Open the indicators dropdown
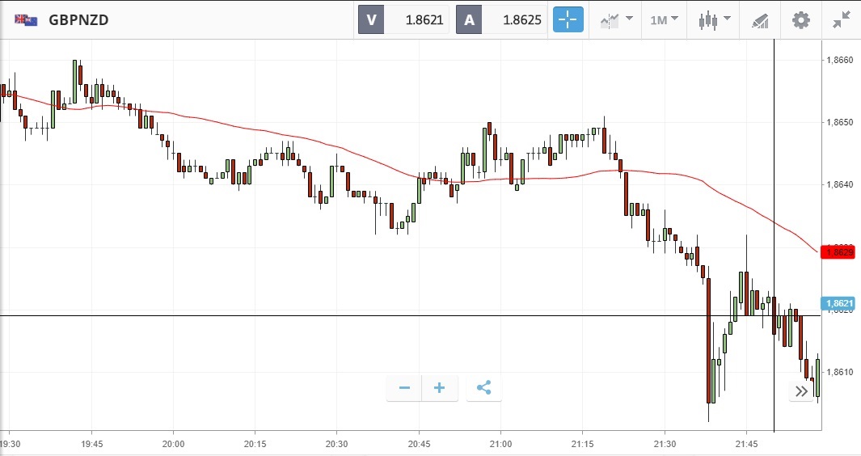Screen dimensions: 861x456 (x=616, y=20)
